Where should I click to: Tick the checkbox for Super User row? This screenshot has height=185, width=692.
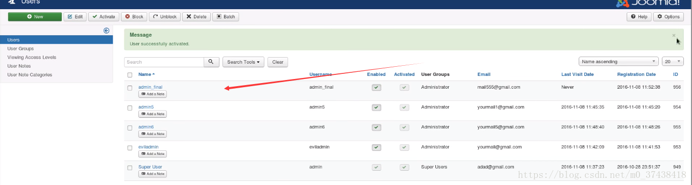pyautogui.click(x=130, y=167)
